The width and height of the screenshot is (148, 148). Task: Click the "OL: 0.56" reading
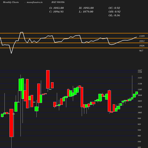coord(114,15)
